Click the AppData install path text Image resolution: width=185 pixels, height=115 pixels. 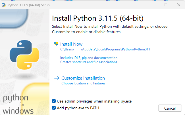(x=105, y=49)
